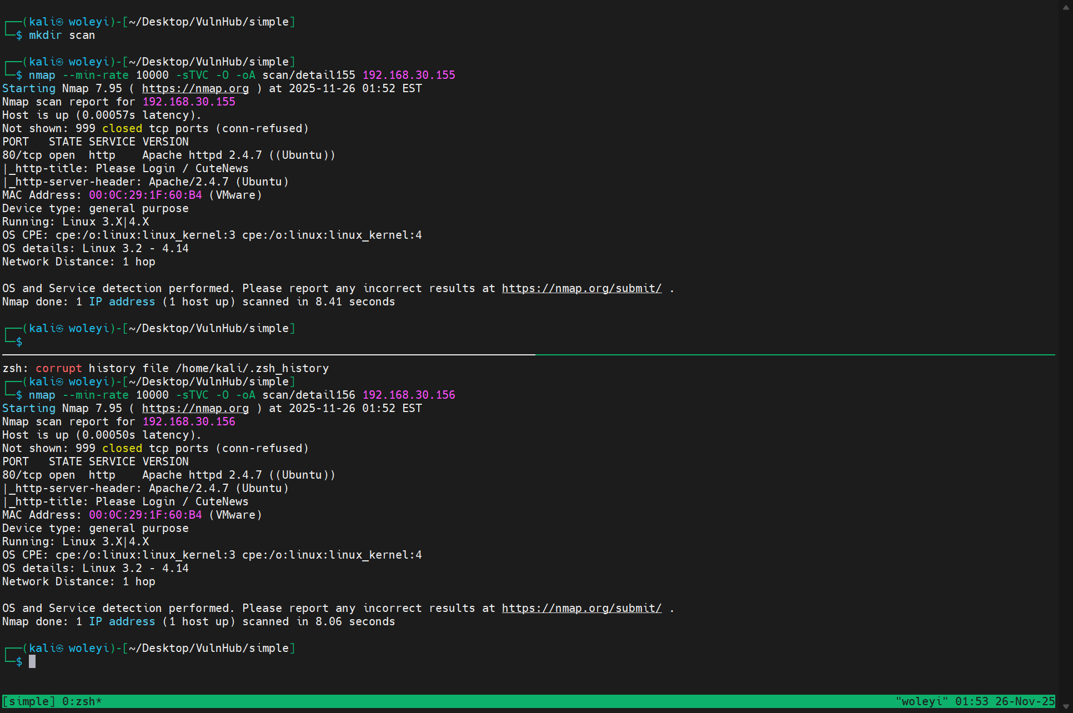Click the "woleyi" hostname in status bar
This screenshot has width=1073, height=713.
[921, 701]
